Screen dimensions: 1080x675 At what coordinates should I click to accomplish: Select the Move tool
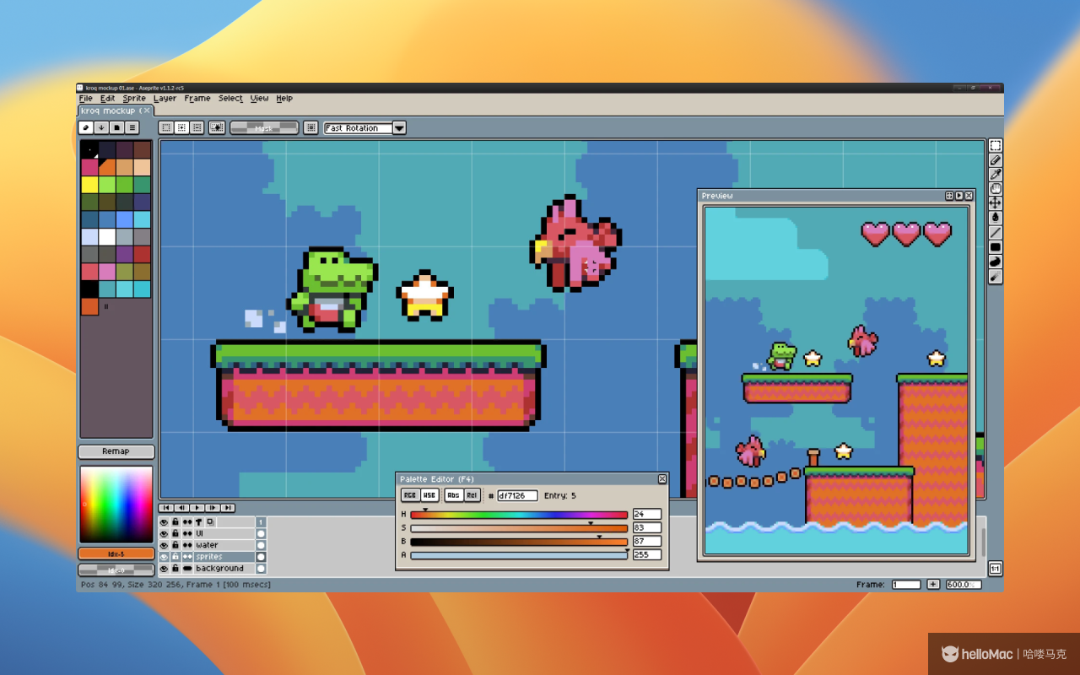pyautogui.click(x=996, y=203)
